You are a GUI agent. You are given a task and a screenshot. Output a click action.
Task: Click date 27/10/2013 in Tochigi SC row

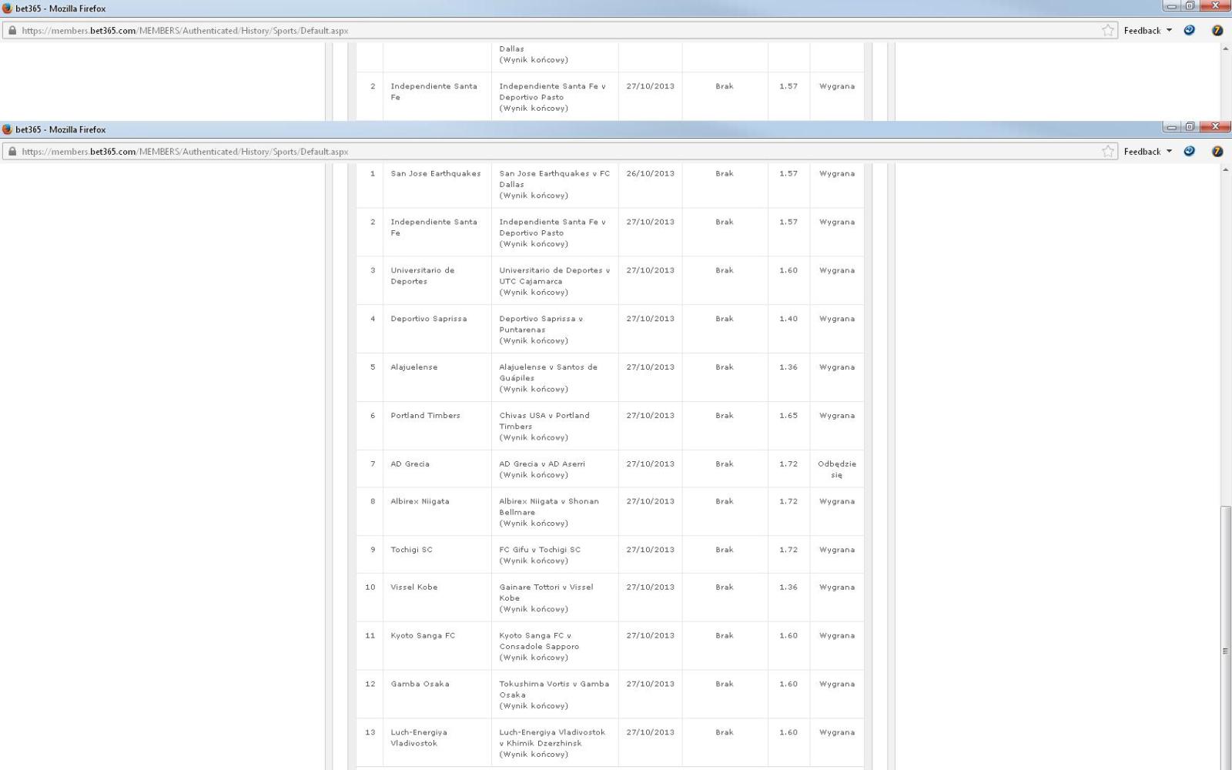click(x=651, y=550)
